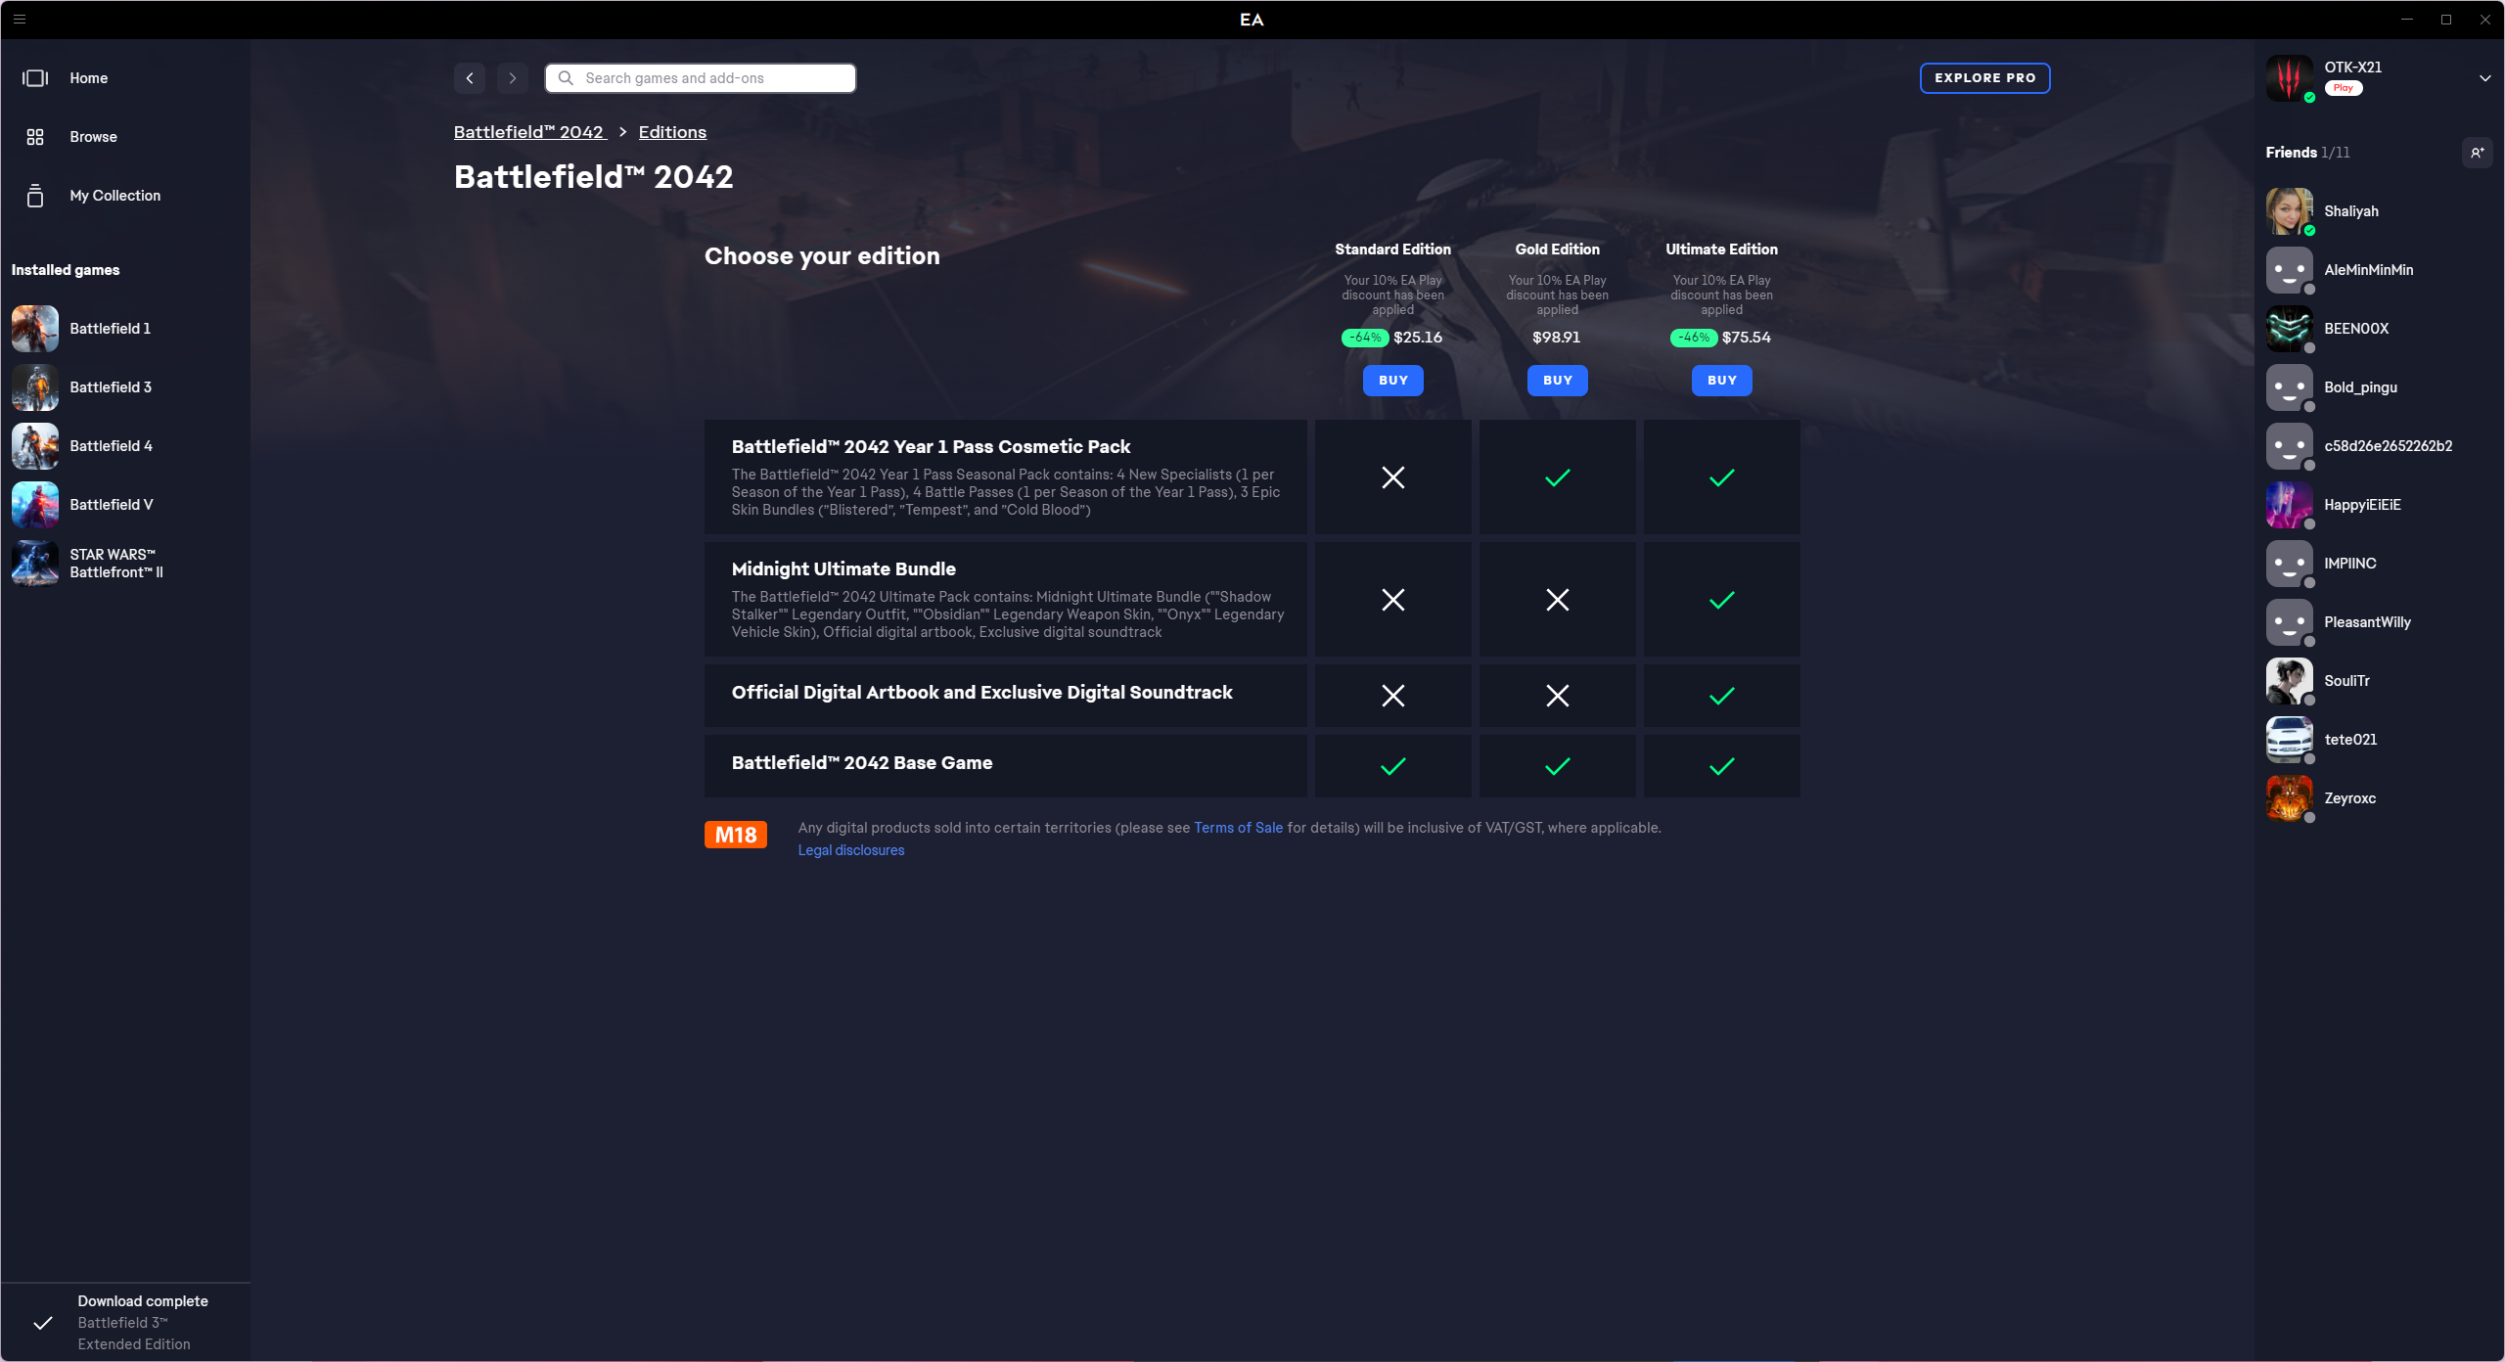Screen dimensions: 2505x1362
Task: Click BEEN00X's avatar
Action: click(2290, 329)
